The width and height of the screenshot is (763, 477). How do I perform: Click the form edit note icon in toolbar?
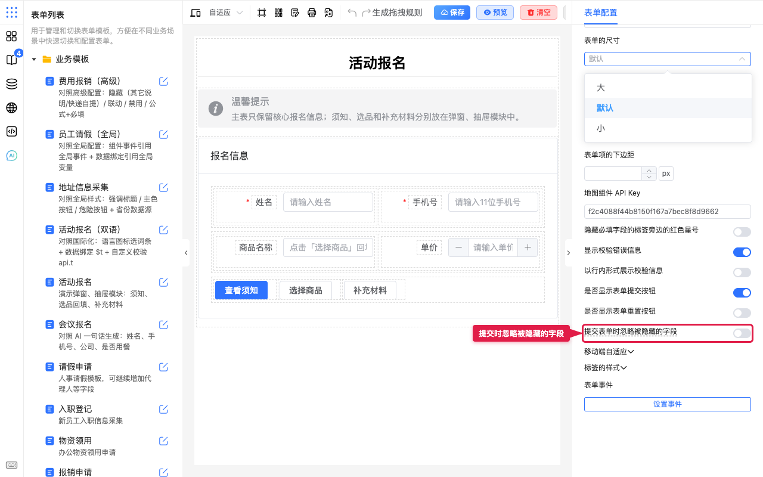click(x=295, y=13)
